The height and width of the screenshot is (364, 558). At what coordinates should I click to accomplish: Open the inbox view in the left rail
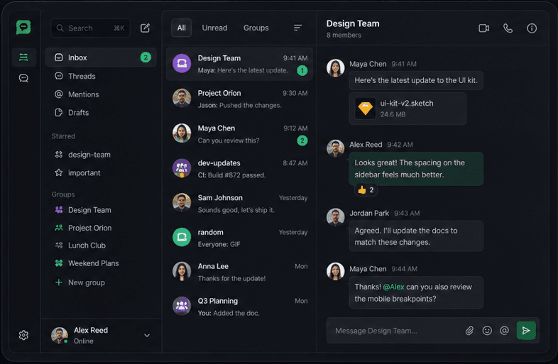(x=23, y=57)
